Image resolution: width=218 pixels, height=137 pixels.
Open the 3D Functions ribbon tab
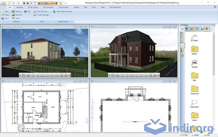pos(48,7)
